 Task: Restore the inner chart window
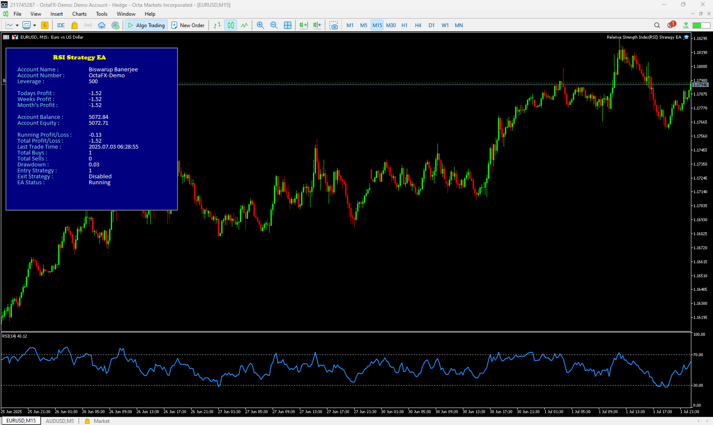(701, 14)
